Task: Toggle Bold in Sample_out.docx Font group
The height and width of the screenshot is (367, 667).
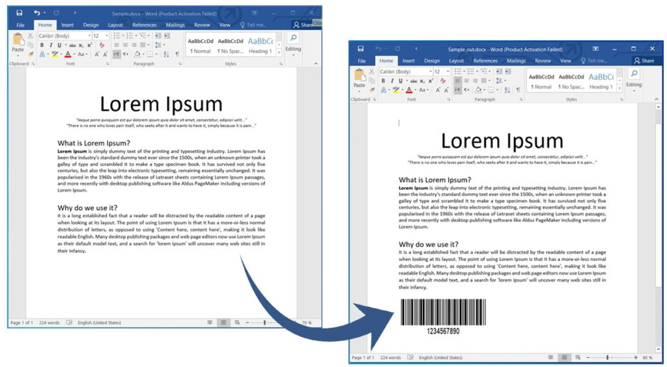Action: (x=384, y=81)
